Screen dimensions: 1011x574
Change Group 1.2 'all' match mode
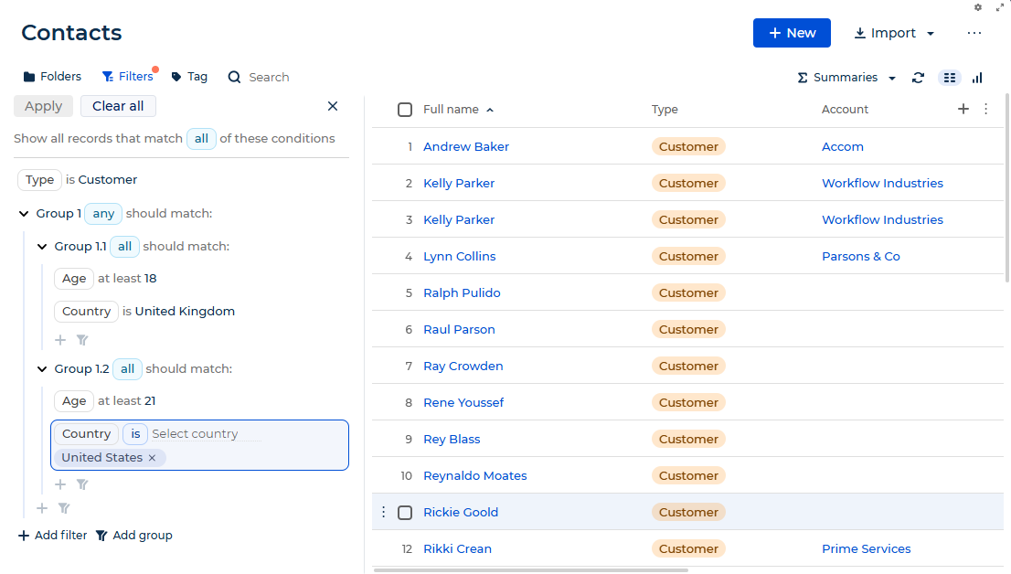[128, 369]
